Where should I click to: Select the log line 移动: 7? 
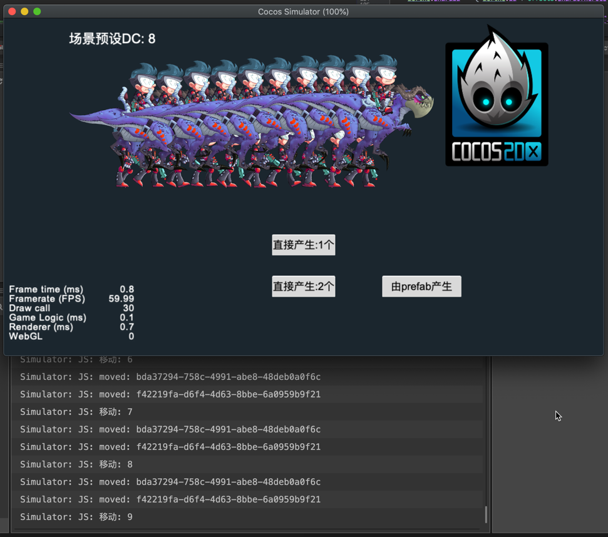coord(247,412)
